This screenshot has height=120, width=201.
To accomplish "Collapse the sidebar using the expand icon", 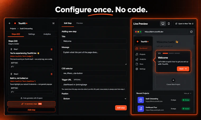I will (54, 23).
